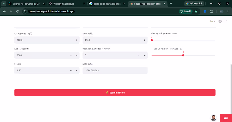Increase Living Area value

coord(77,40)
